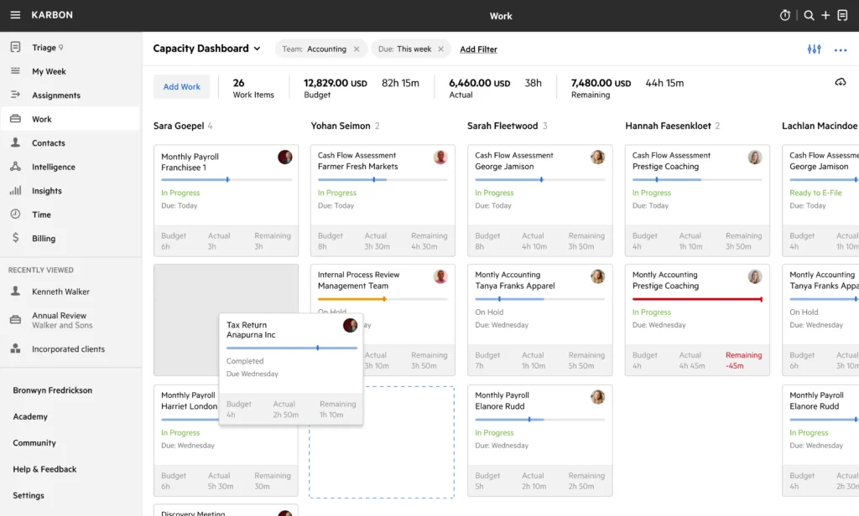The image size is (859, 516).
Task: Start the timer using the stopwatch icon
Action: (x=784, y=15)
